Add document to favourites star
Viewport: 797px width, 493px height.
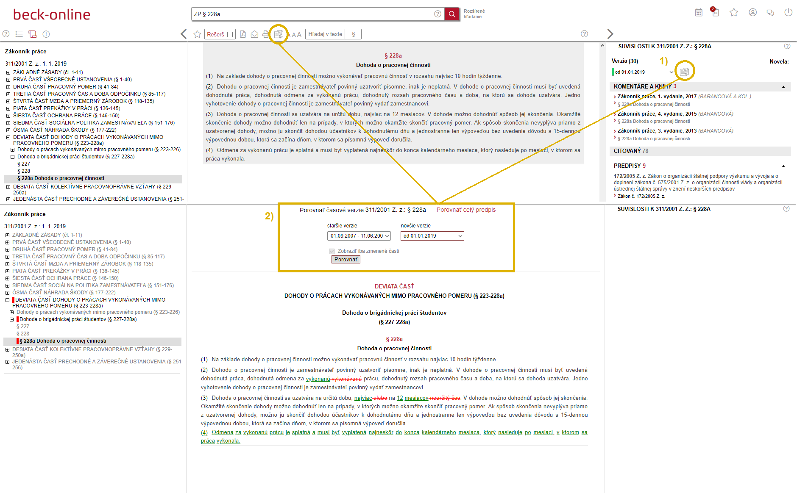[x=197, y=34]
